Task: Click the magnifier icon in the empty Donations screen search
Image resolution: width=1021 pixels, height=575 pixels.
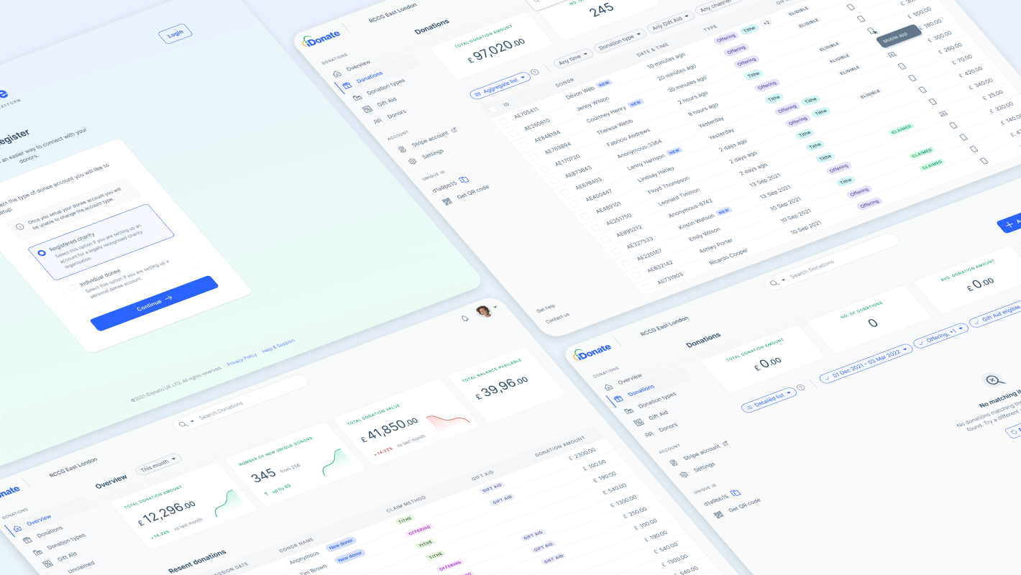Action: point(774,283)
